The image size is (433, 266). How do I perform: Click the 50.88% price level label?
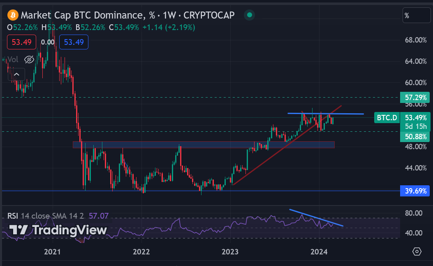tap(415, 137)
